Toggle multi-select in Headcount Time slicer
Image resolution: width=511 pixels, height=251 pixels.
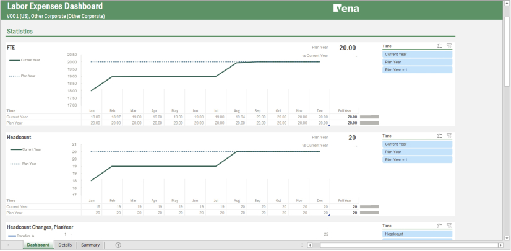(x=439, y=136)
